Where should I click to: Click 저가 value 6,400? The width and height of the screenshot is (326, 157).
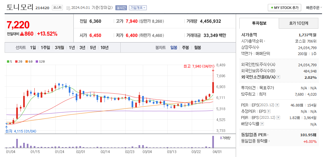coord(132,36)
